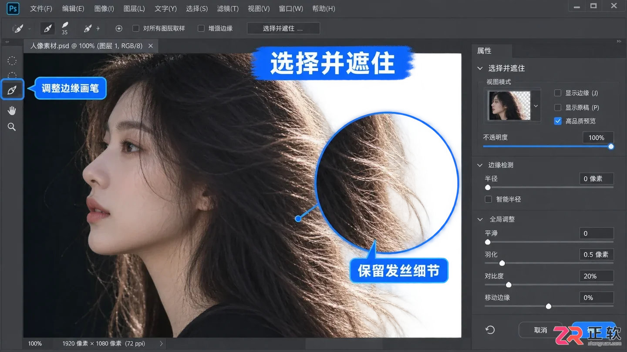627x352 pixels.
Task: Click the reset arrow icon in Properties panel
Action: click(x=490, y=330)
